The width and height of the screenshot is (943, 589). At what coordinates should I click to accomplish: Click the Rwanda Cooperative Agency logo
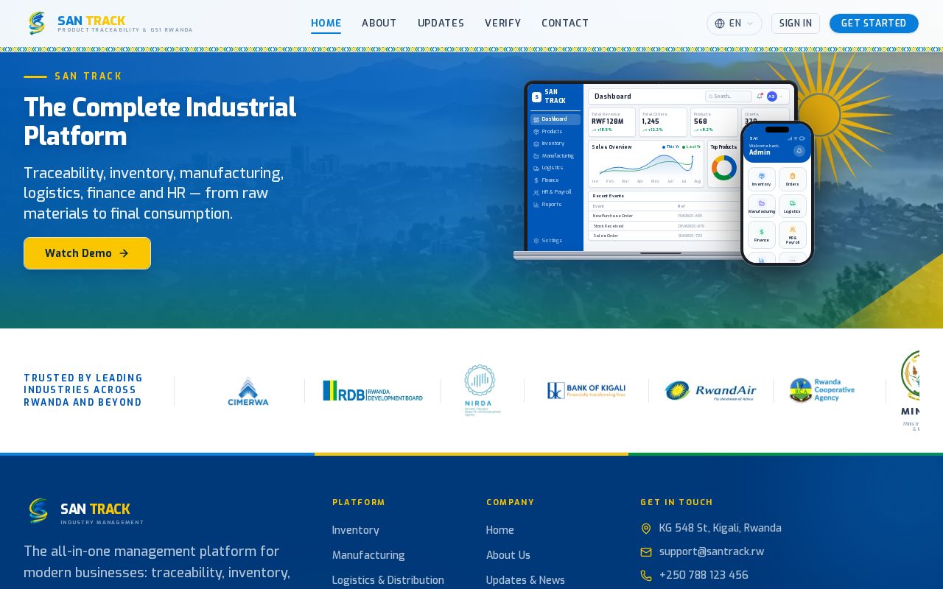coord(822,391)
